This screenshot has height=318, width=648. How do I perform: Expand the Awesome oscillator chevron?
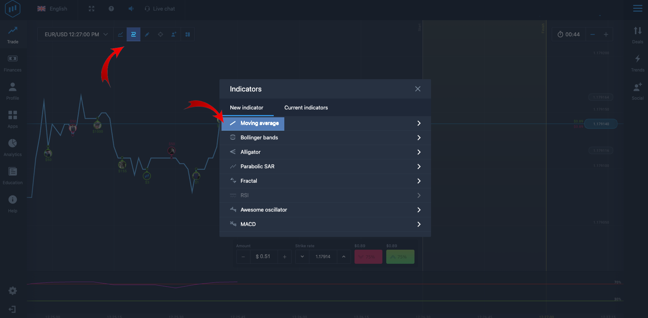419,210
